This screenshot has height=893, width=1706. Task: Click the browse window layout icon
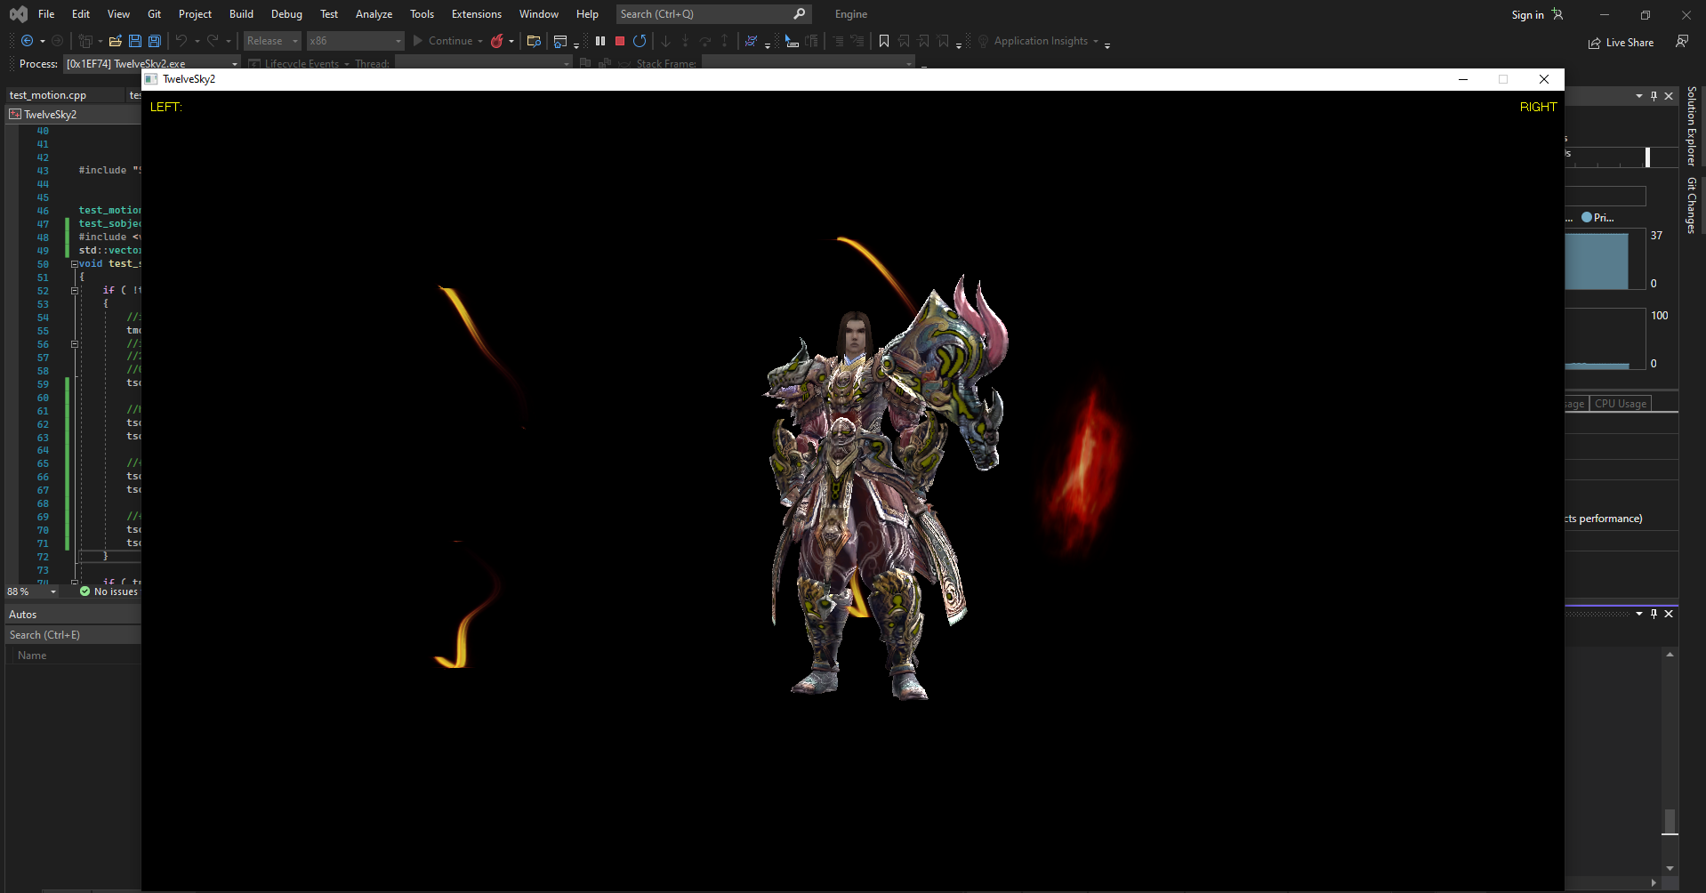click(560, 41)
